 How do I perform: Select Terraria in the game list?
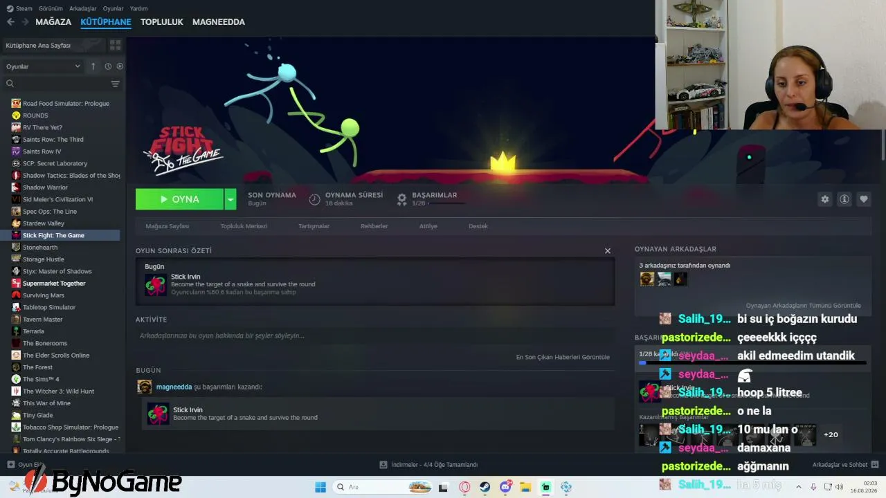tap(33, 331)
